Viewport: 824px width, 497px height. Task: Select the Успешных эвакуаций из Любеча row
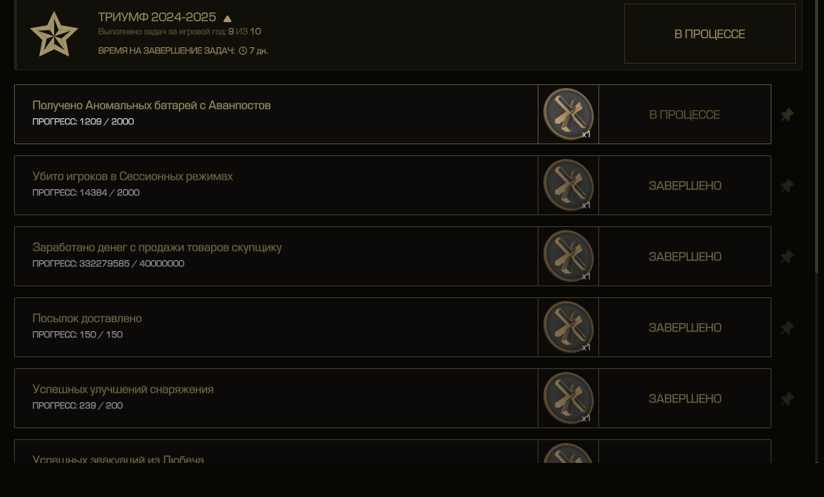point(393,451)
